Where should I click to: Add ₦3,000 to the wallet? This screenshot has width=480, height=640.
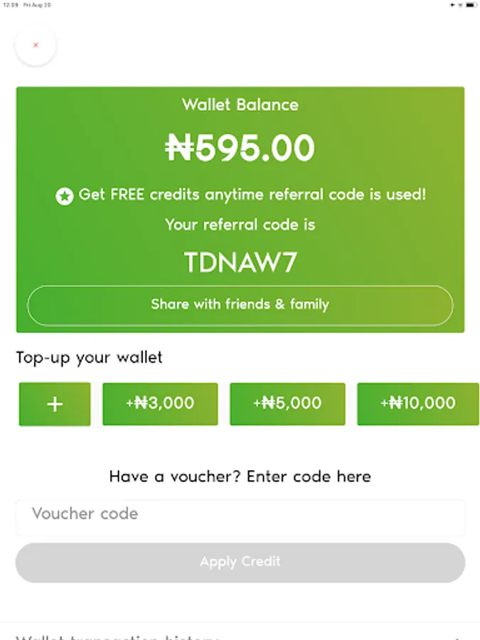pyautogui.click(x=160, y=404)
